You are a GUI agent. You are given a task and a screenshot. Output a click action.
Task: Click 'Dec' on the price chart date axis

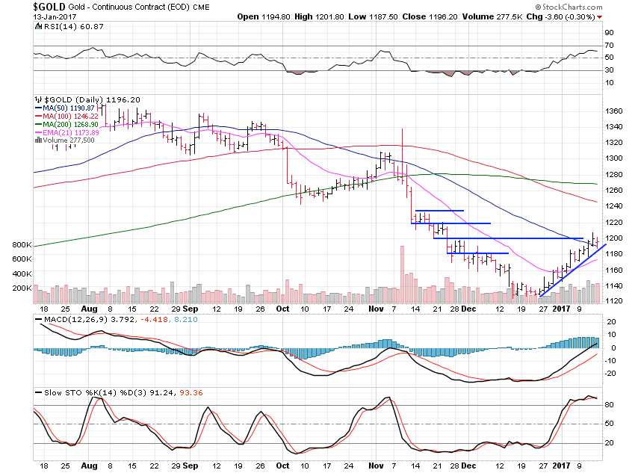(468, 309)
